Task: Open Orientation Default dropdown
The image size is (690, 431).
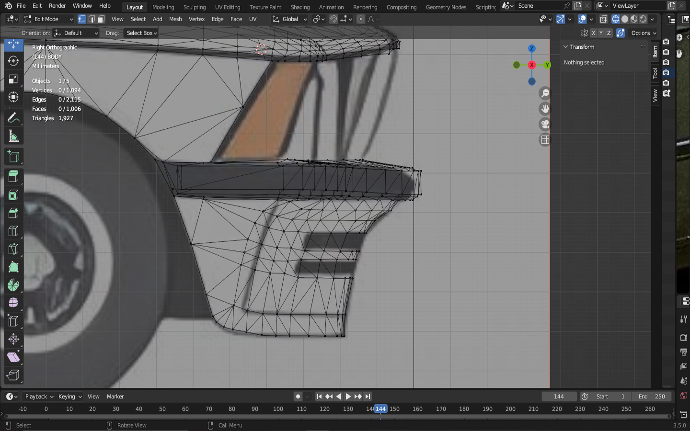Action: [x=76, y=33]
